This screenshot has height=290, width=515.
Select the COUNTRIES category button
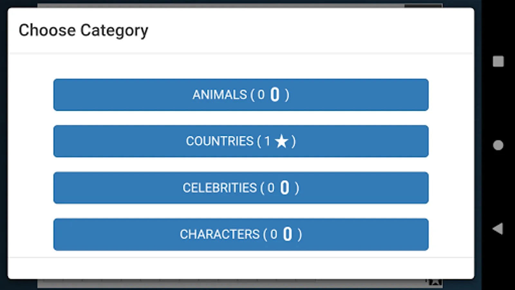pyautogui.click(x=241, y=141)
